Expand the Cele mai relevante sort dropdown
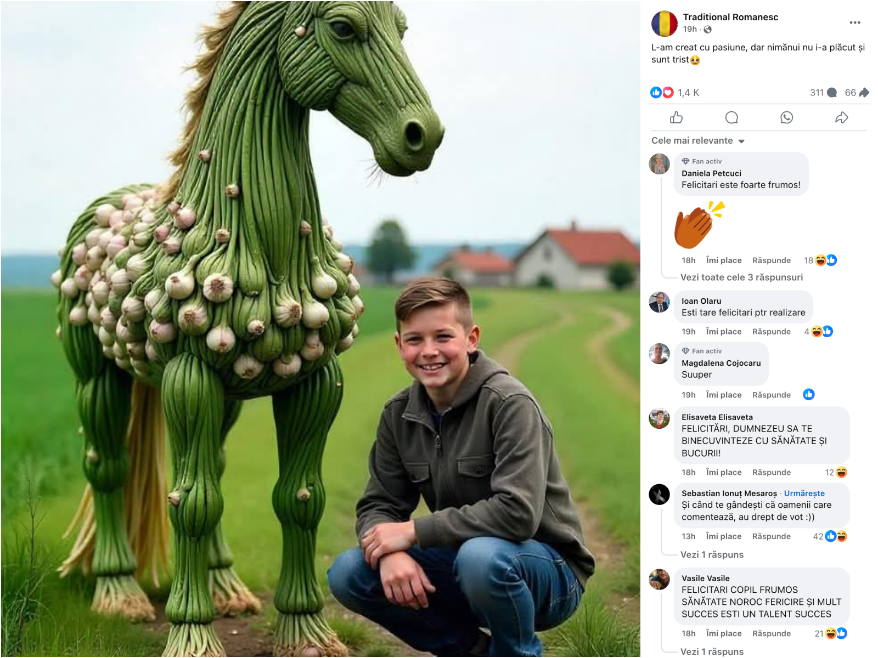 coord(698,141)
